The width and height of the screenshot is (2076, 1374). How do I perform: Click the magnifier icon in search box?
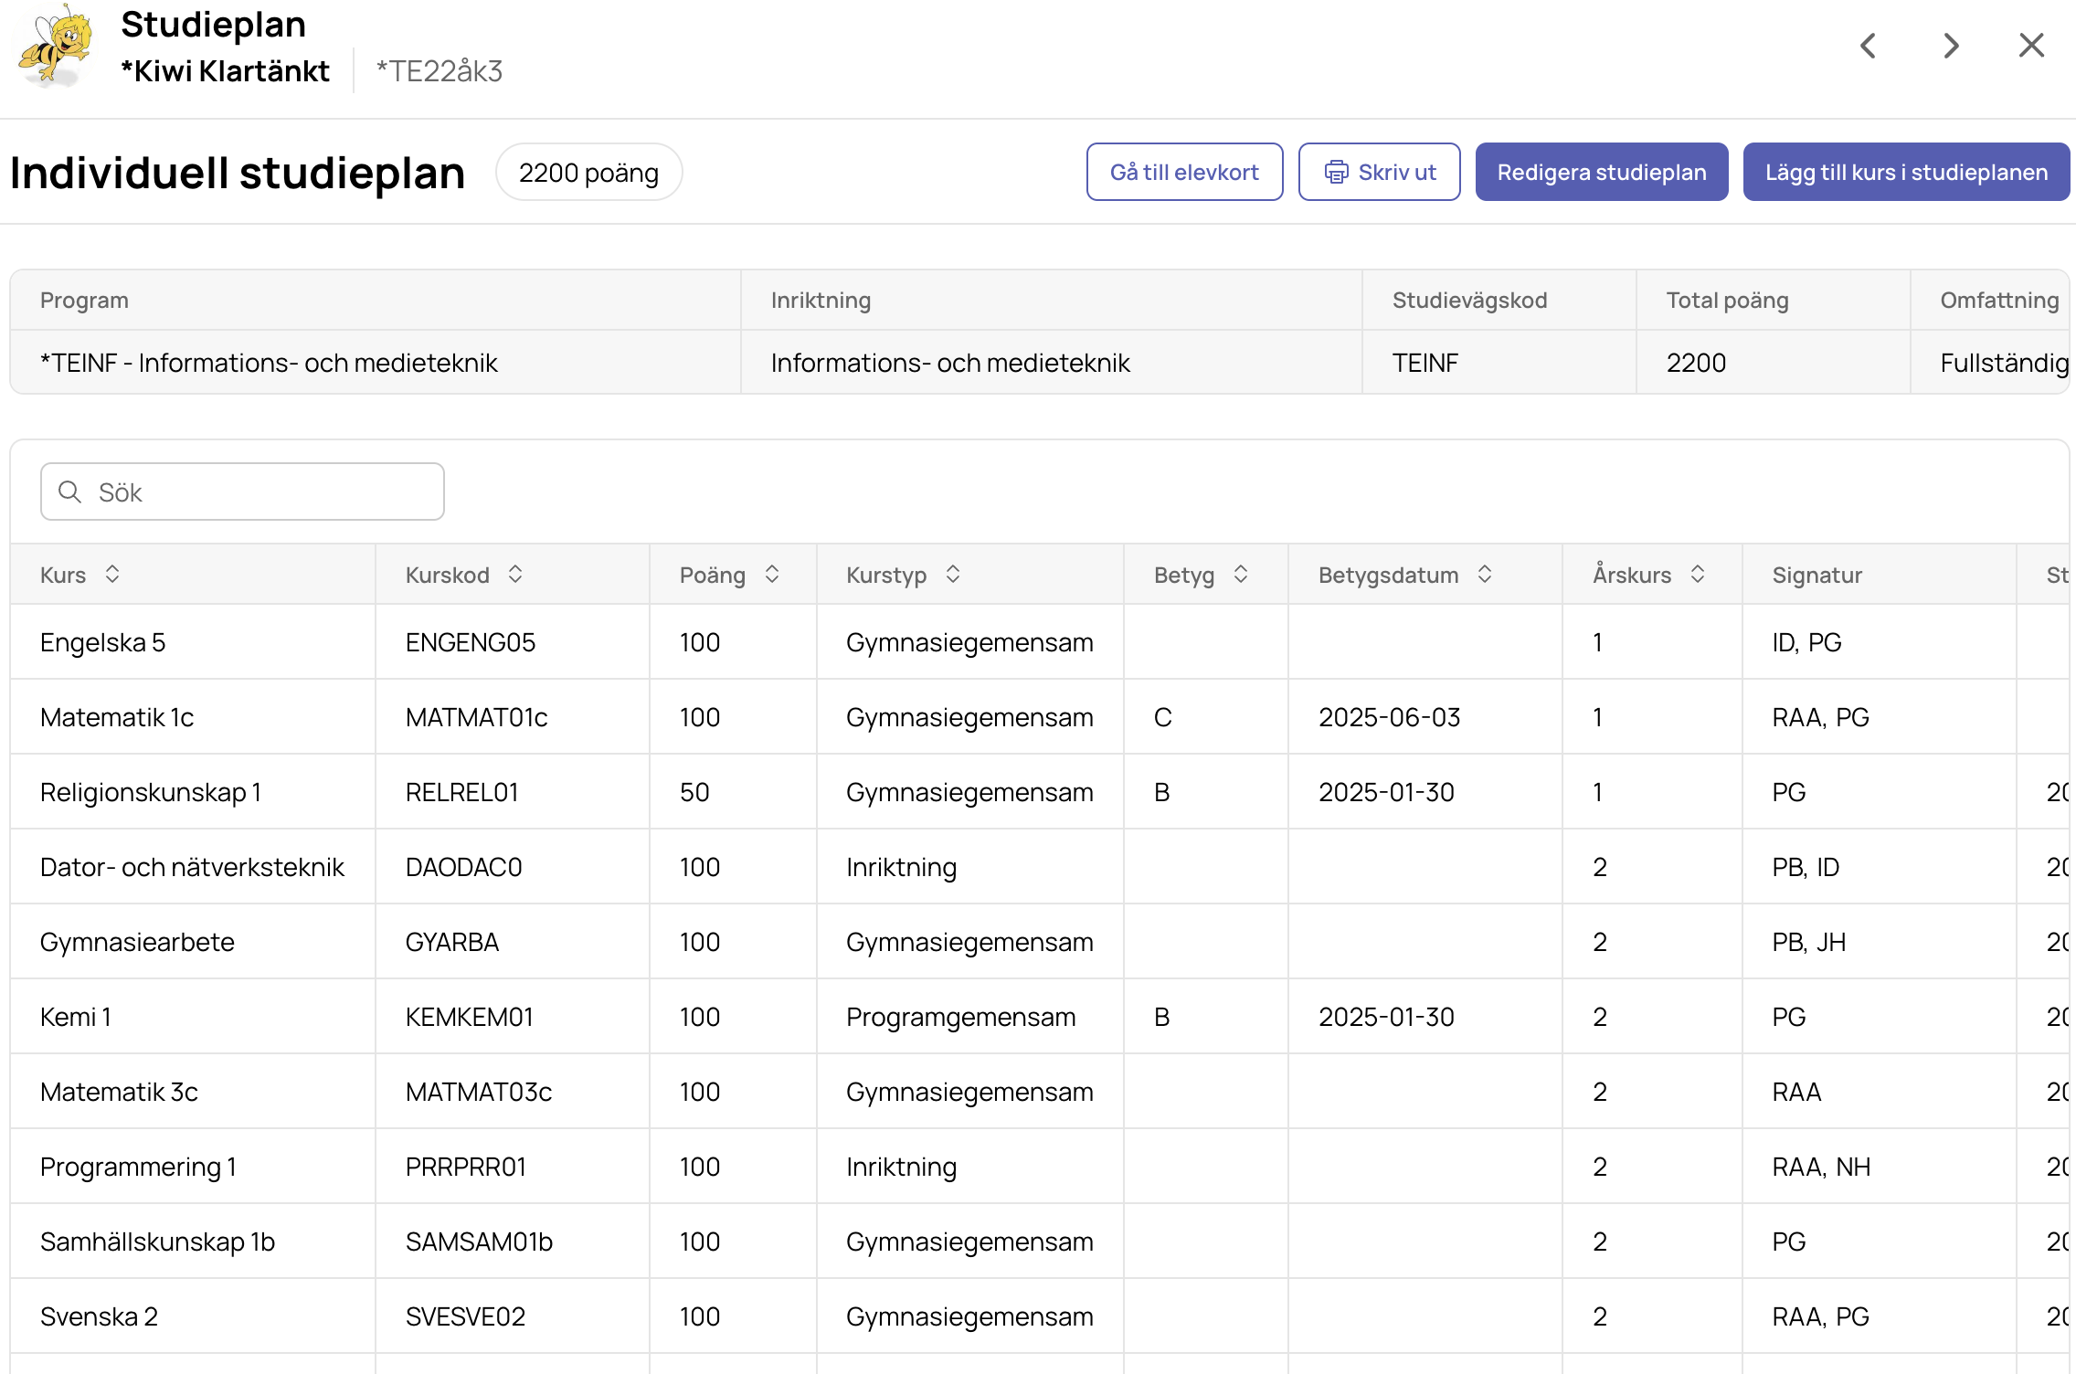click(x=70, y=491)
